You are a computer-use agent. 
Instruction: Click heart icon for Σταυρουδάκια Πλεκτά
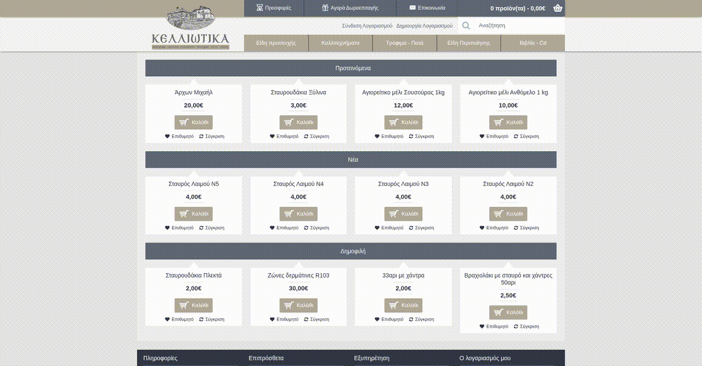tap(167, 319)
